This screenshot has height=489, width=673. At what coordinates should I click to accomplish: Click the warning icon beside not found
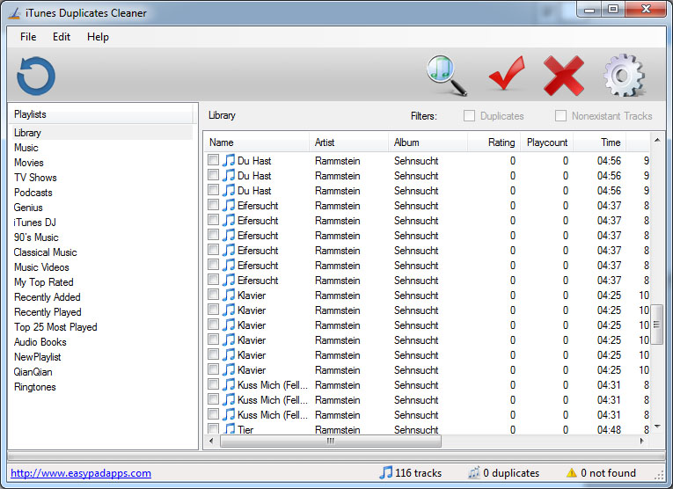571,472
